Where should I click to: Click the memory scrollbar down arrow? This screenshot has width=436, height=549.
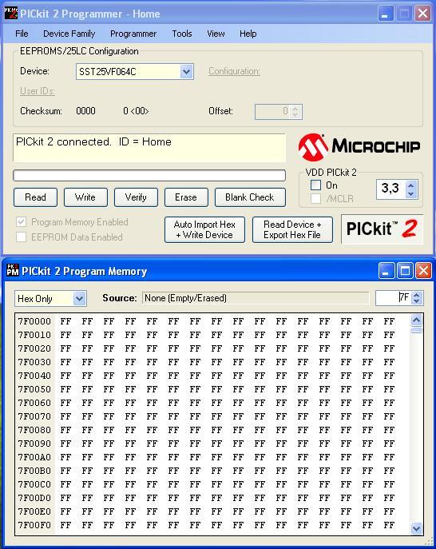(x=416, y=528)
